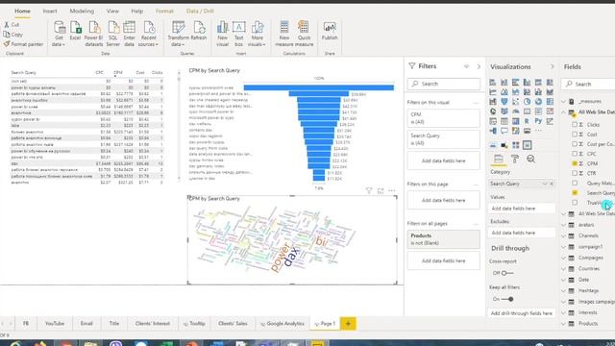615x346 pixels.
Task: Open the Analytics magnifier tab
Action: pyautogui.click(x=530, y=159)
